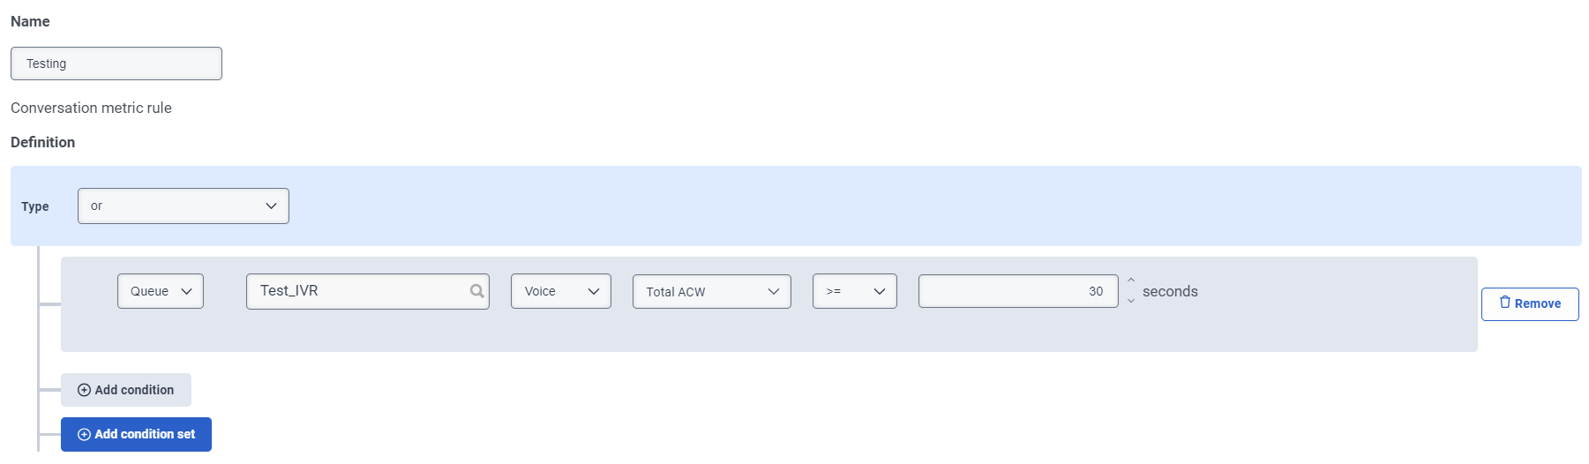Decrease the seconds value with down arrow
1589x464 pixels.
(1131, 301)
